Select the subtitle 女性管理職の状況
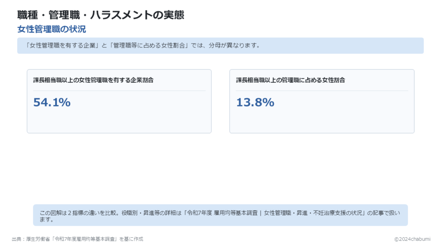Screen dimensions: 441x248 point(52,29)
